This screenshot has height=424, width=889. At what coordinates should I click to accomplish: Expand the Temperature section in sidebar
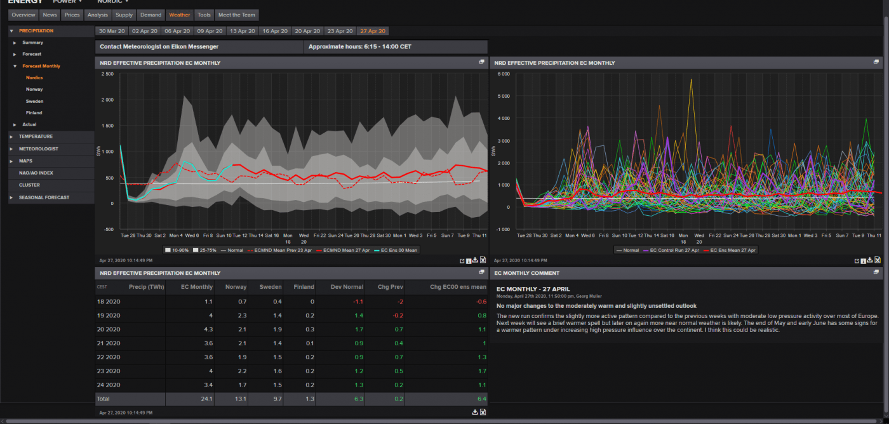tap(36, 136)
